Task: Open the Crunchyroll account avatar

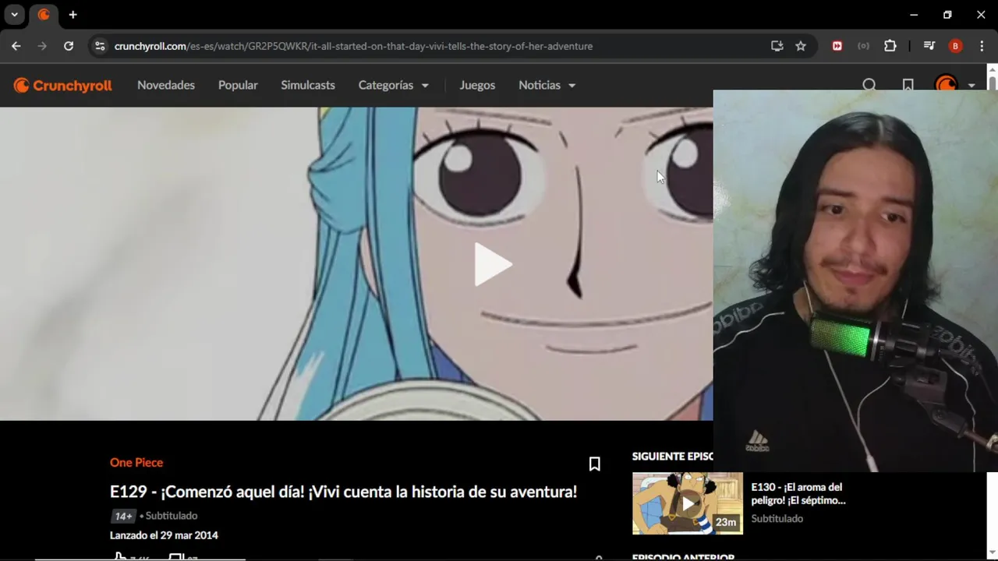Action: (946, 84)
